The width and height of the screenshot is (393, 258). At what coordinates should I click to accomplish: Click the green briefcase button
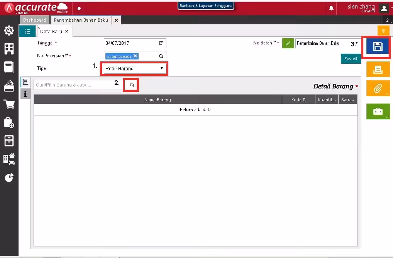(x=378, y=111)
